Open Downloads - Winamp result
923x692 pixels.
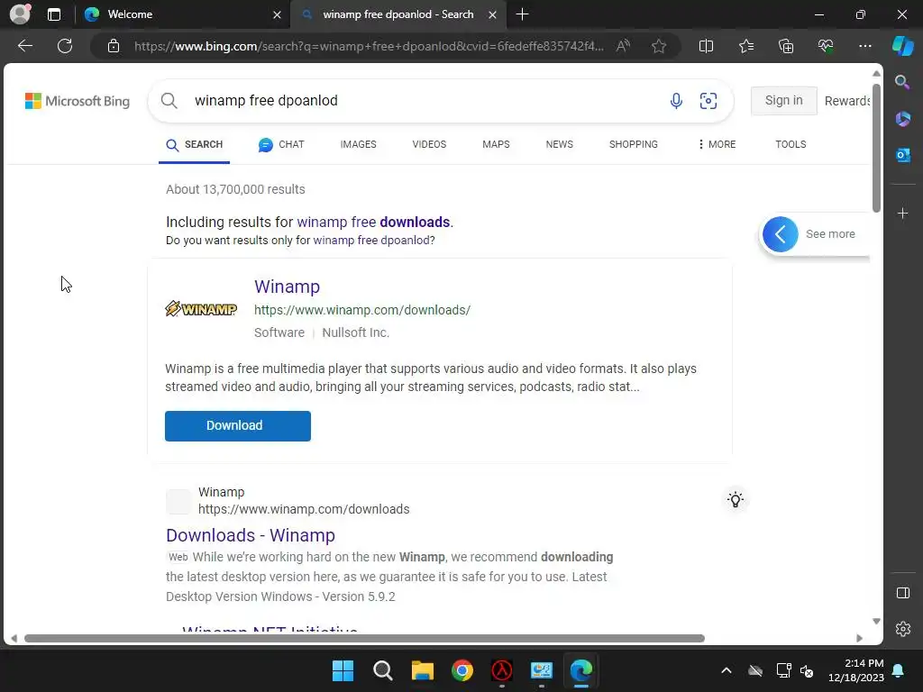(251, 535)
